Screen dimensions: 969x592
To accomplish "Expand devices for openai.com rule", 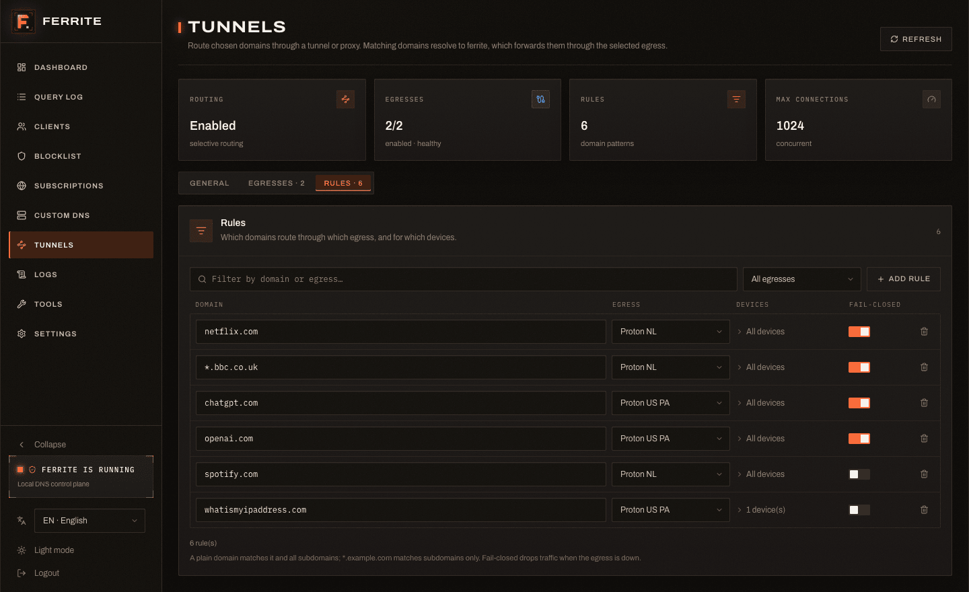I will [x=761, y=439].
